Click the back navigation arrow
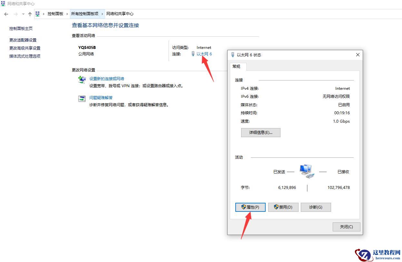The width and height of the screenshot is (402, 262). [x=6, y=14]
